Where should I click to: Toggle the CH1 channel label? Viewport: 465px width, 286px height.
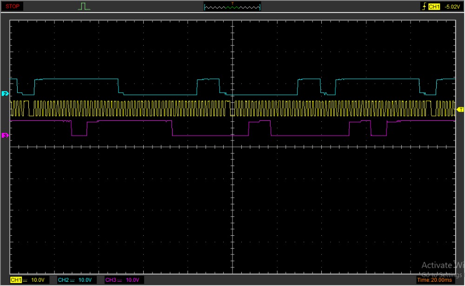(x=16, y=280)
